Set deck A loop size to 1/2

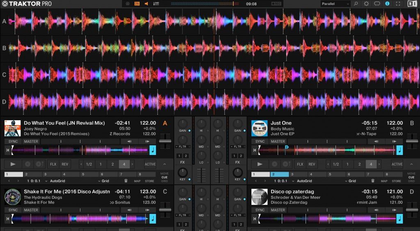pos(89,164)
